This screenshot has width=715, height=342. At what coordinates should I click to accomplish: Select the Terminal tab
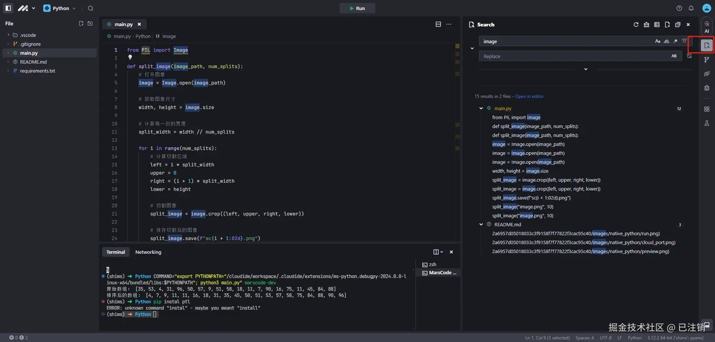point(115,252)
